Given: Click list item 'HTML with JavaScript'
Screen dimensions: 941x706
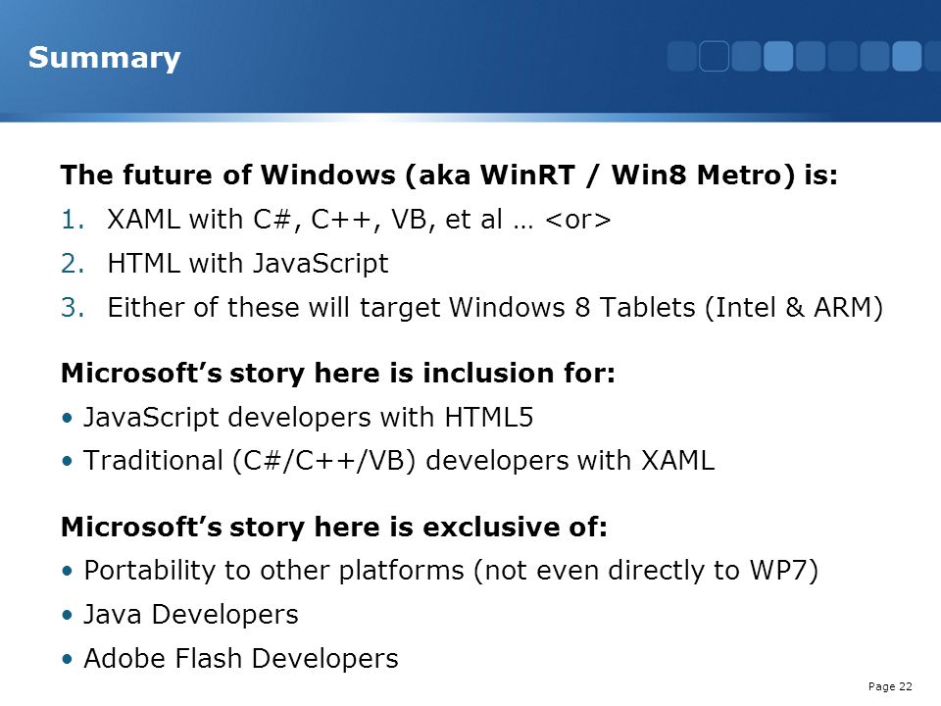Looking at the screenshot, I should coord(248,264).
